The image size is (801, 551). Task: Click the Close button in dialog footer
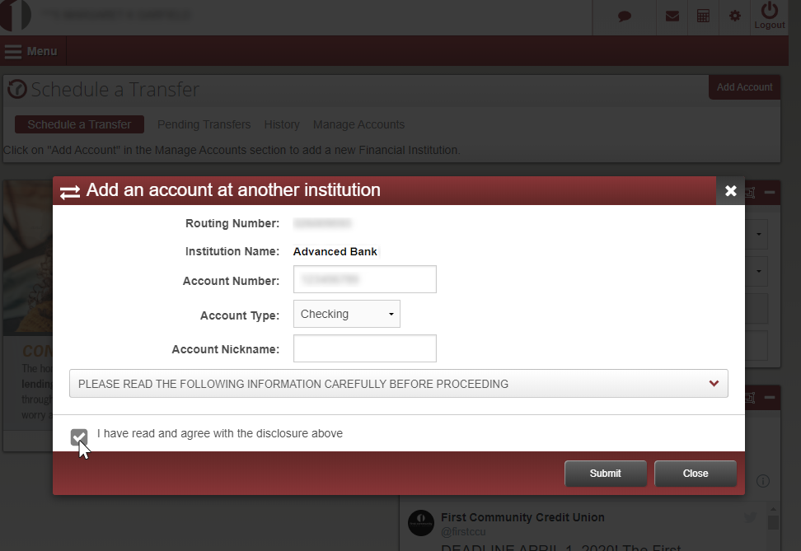coord(695,474)
